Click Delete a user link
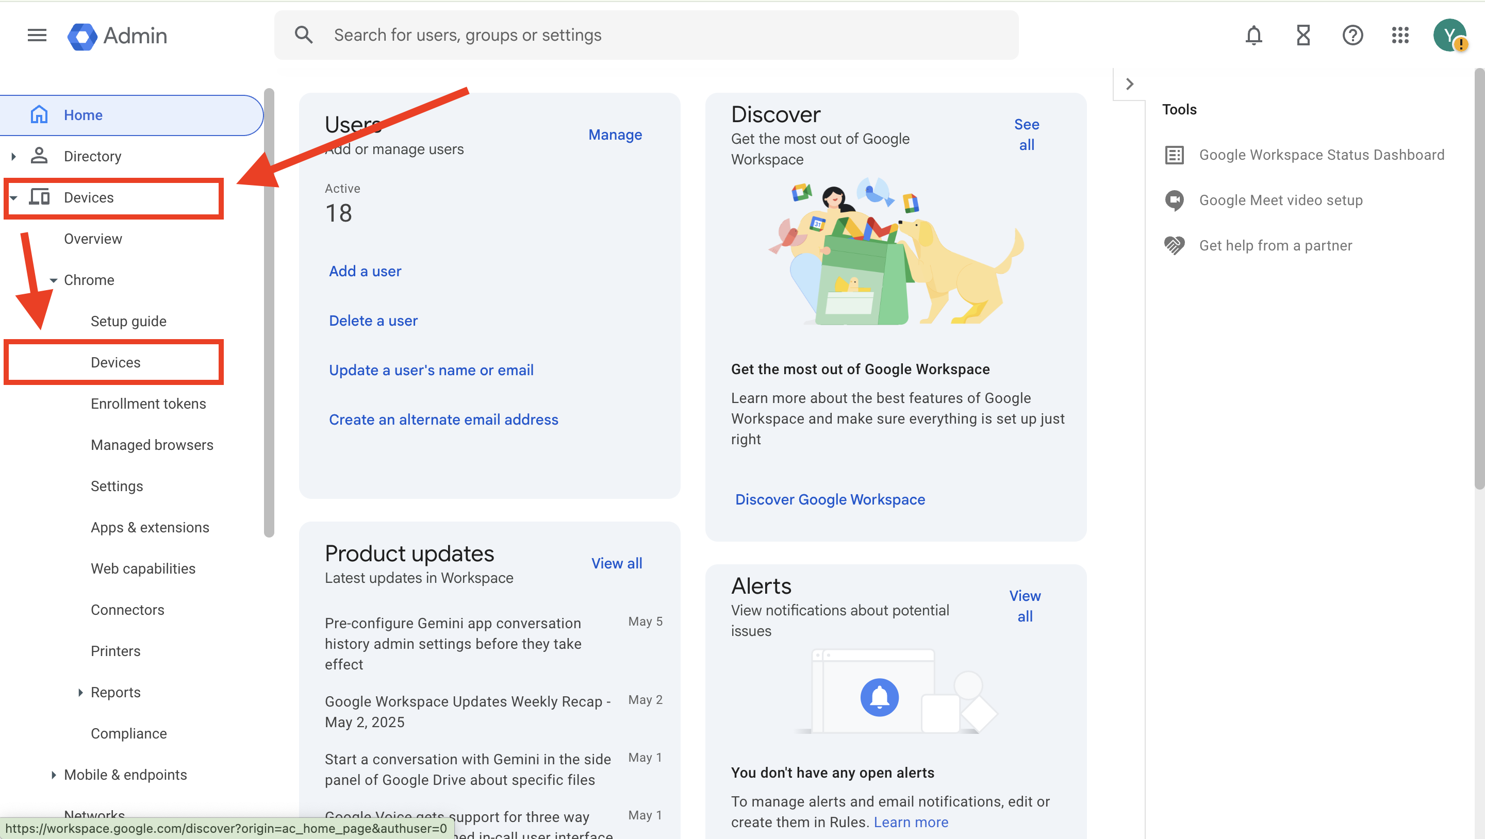Screen dimensions: 1485x839 (373, 321)
